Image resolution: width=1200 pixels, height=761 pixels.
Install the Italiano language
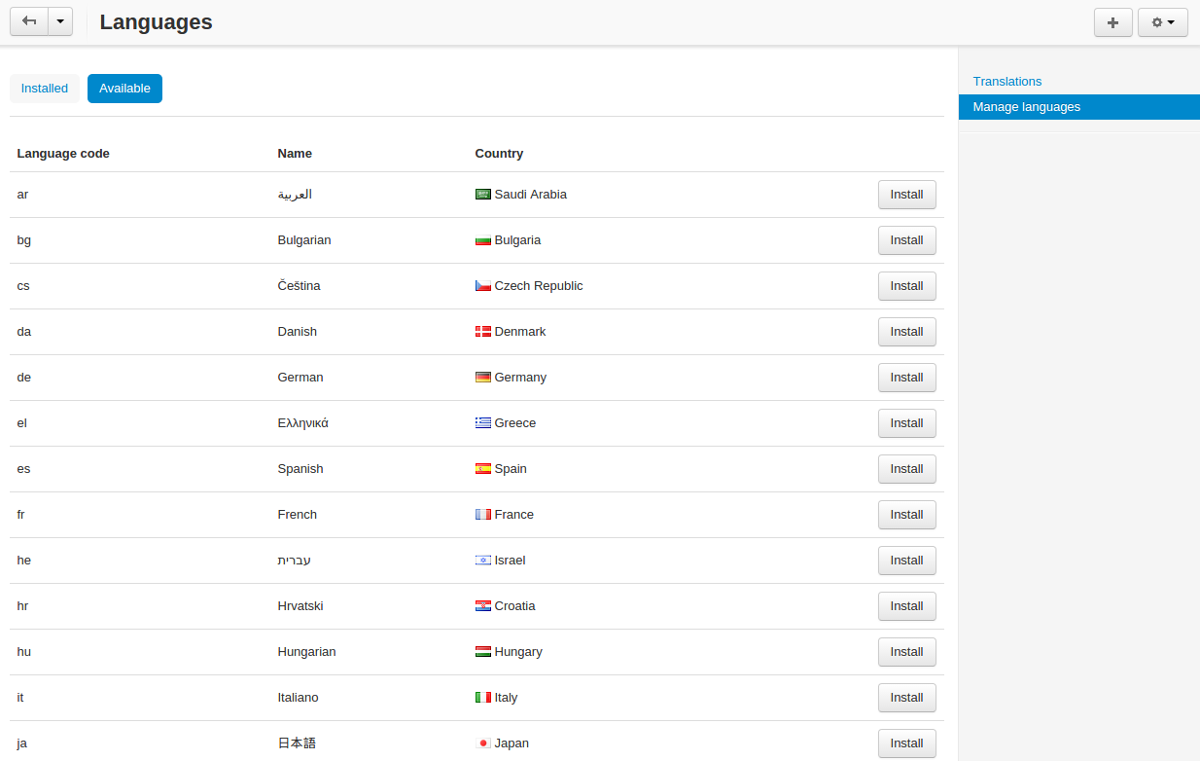(x=907, y=698)
